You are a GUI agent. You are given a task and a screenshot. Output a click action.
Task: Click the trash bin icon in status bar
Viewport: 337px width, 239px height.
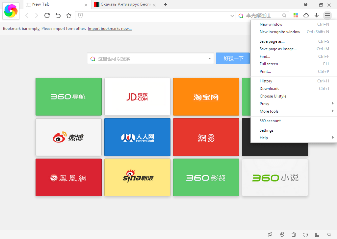coord(294,234)
